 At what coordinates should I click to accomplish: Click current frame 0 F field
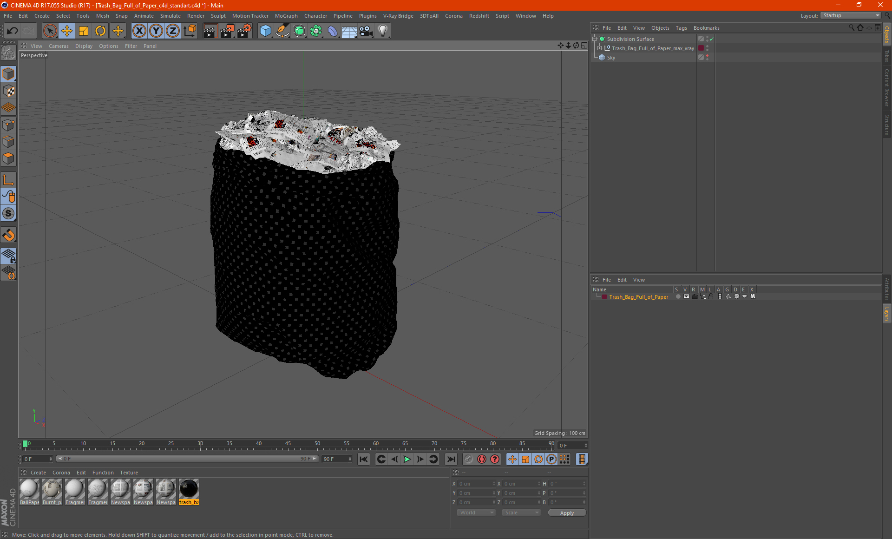pyautogui.click(x=38, y=459)
